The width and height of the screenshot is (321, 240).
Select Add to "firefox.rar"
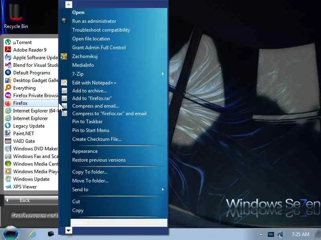click(x=92, y=98)
